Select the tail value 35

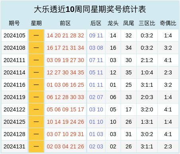point(129,72)
